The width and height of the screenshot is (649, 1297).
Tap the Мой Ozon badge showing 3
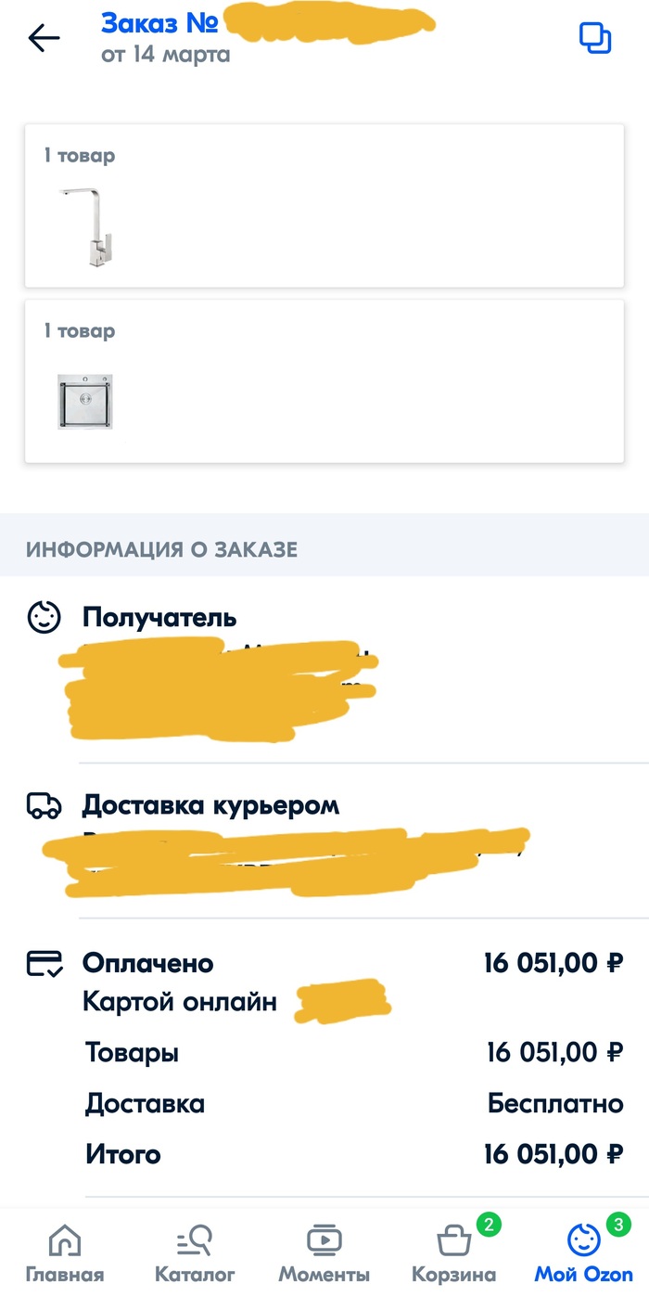click(x=618, y=1225)
